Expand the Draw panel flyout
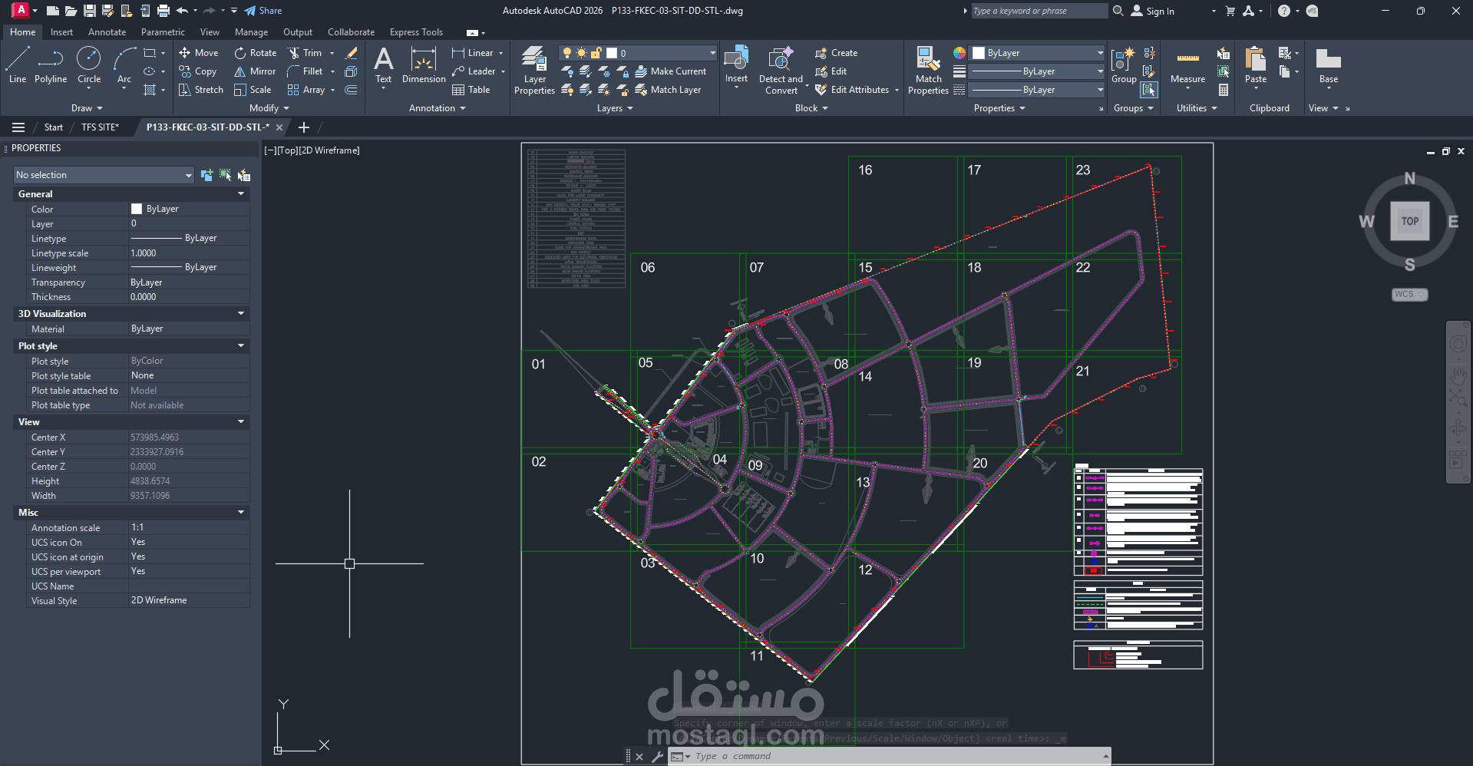The image size is (1473, 766). click(x=87, y=108)
